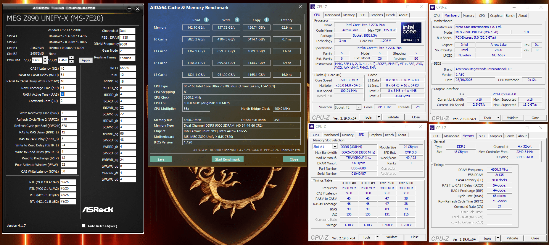Click the VDDQ voltage input field
Screen dimensions: 549x245
click(63, 60)
